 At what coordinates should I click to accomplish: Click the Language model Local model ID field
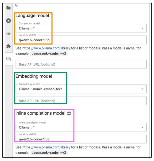tap(81, 40)
